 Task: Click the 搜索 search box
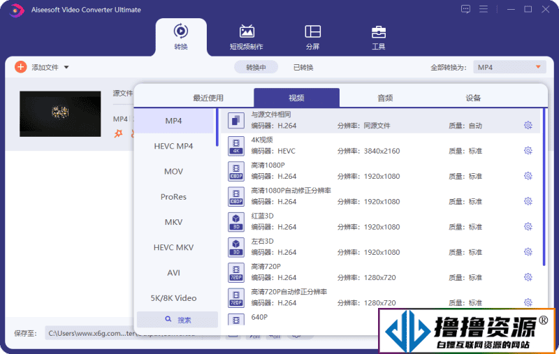coord(177,320)
